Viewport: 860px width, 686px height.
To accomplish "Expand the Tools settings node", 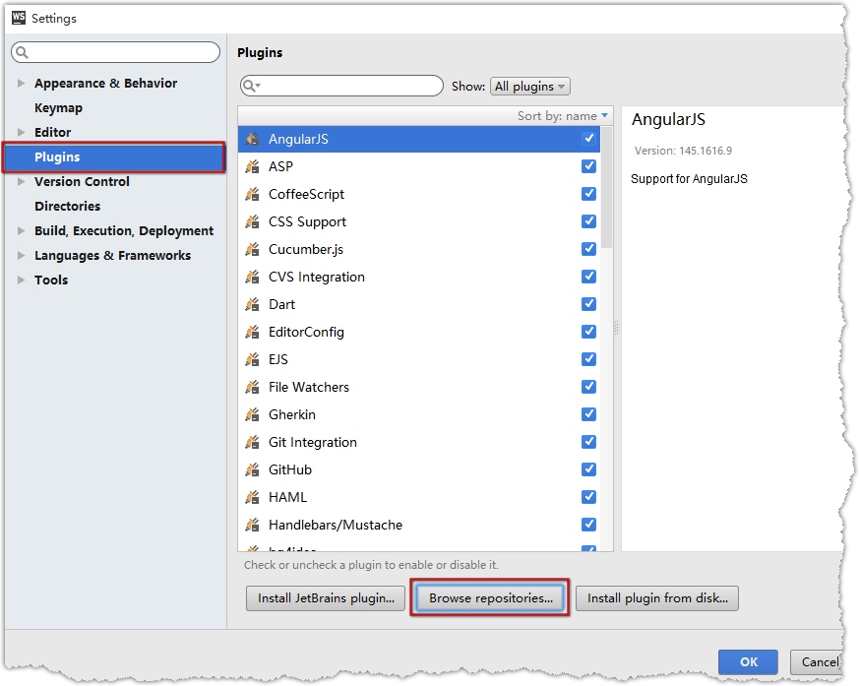I will tap(21, 280).
